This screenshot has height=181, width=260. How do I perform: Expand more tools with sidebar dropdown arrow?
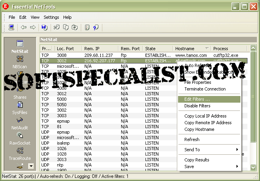31,166
